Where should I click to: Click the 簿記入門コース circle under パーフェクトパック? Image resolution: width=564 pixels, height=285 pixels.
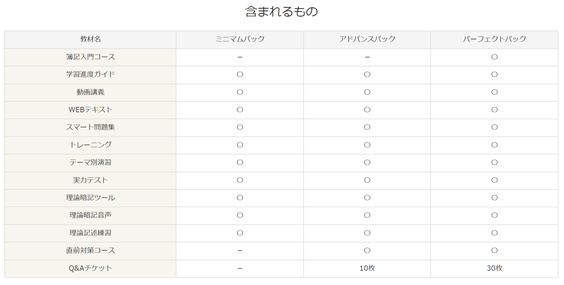click(494, 57)
